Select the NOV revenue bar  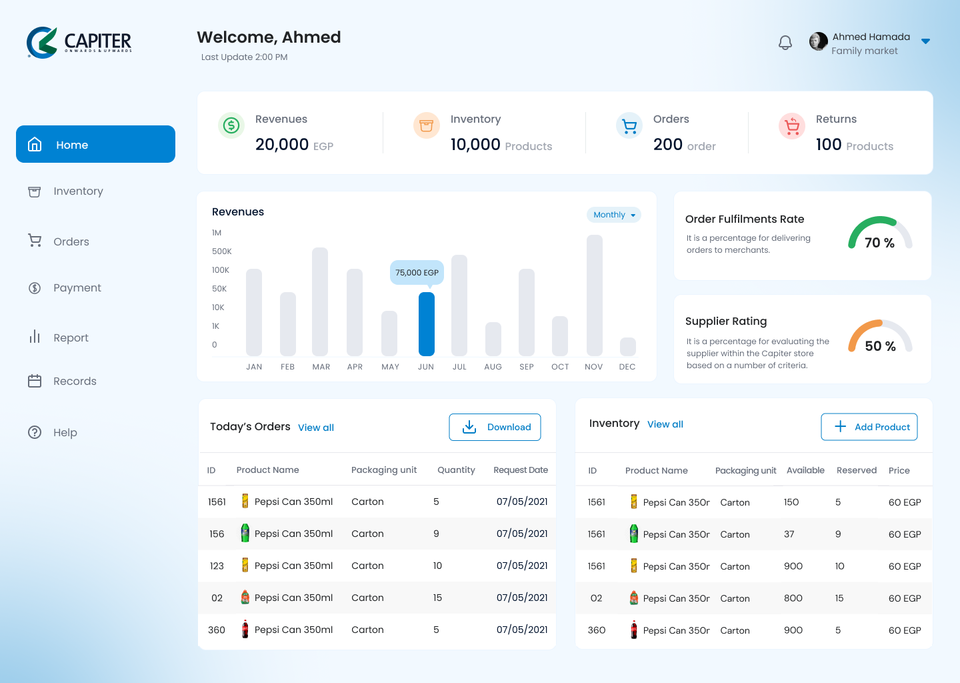pos(595,295)
